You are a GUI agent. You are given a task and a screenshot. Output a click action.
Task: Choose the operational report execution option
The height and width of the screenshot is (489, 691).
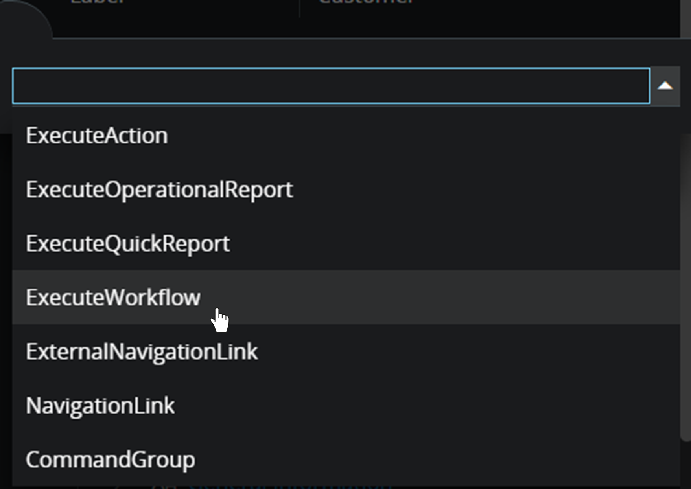[159, 189]
